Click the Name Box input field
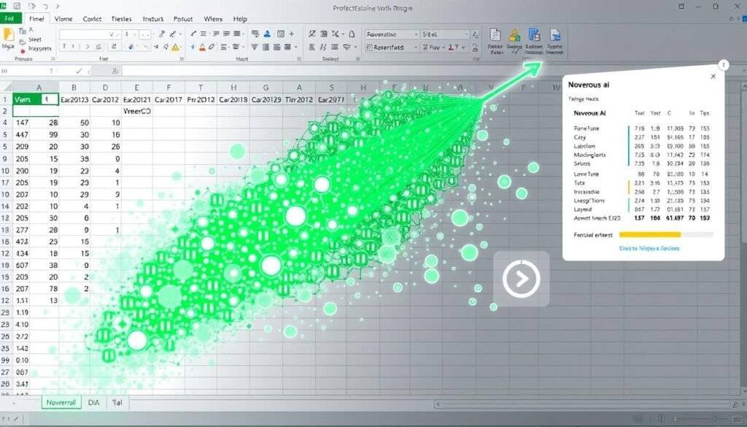747x427 pixels. (28, 71)
